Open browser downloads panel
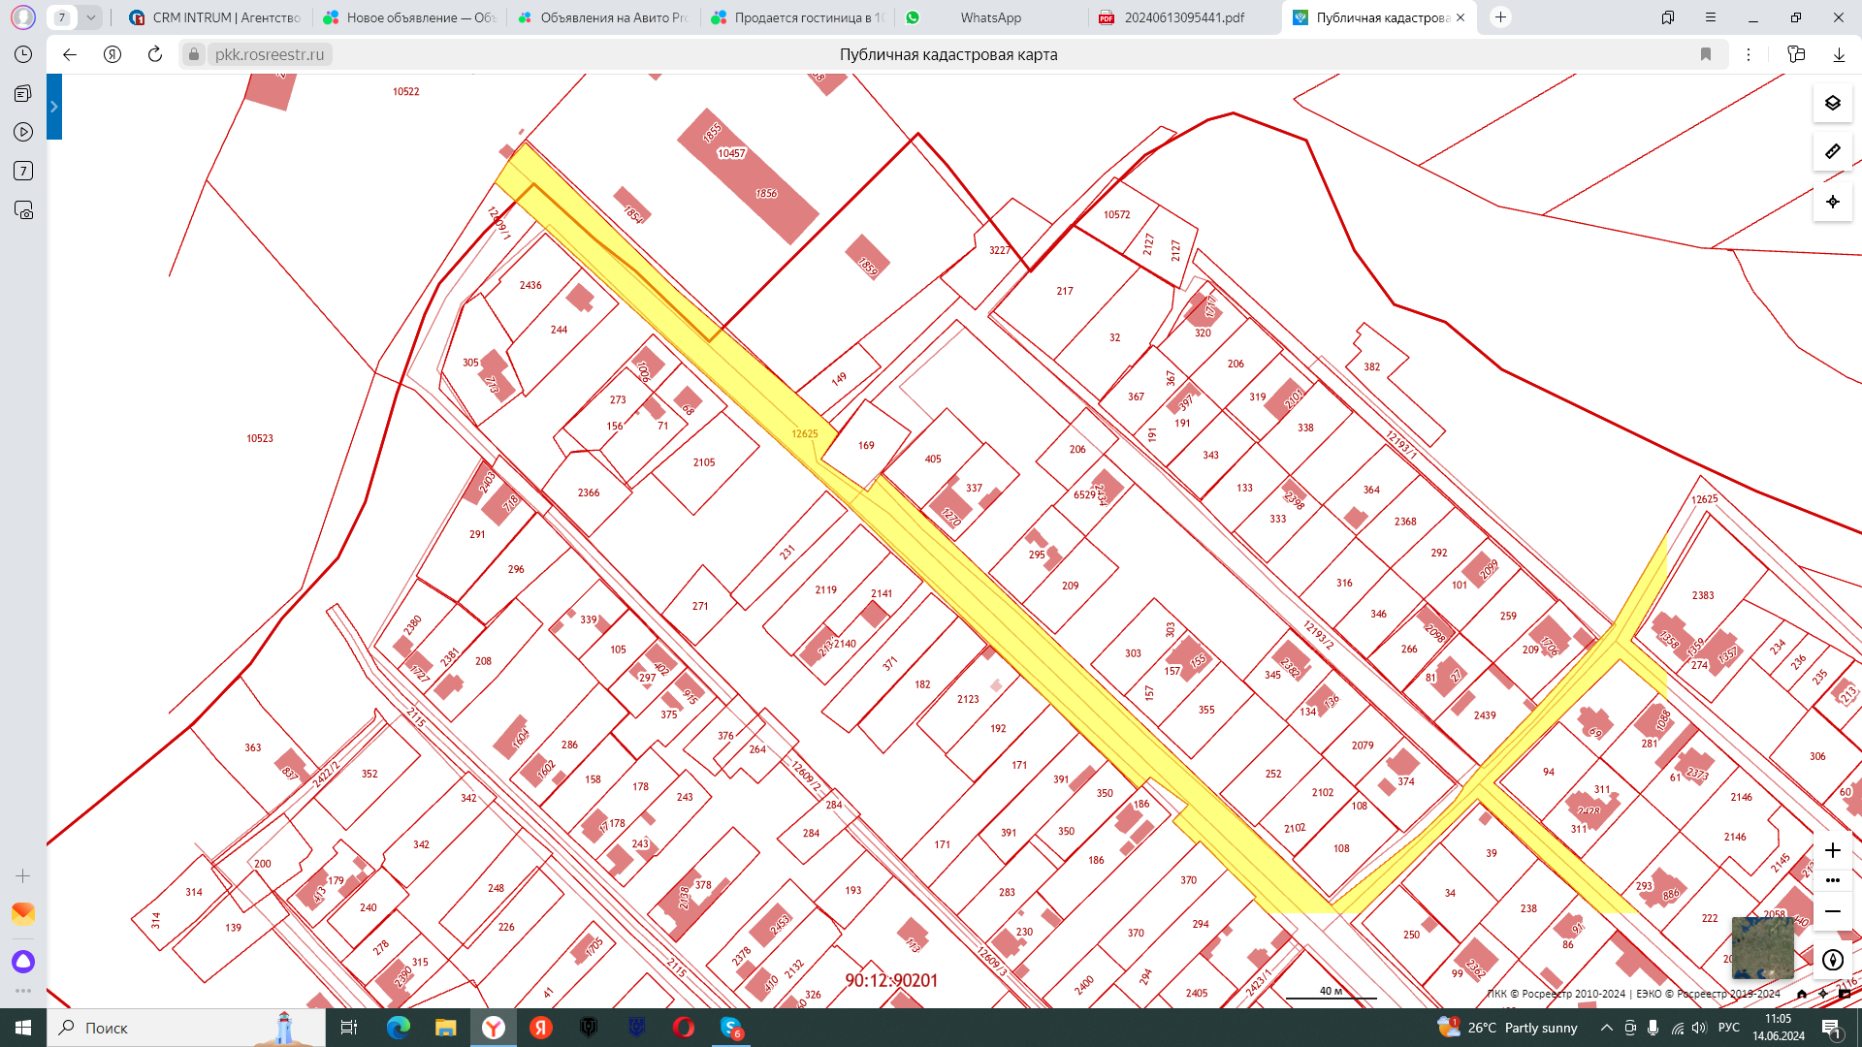Screen dimensions: 1862x1047 (1839, 54)
